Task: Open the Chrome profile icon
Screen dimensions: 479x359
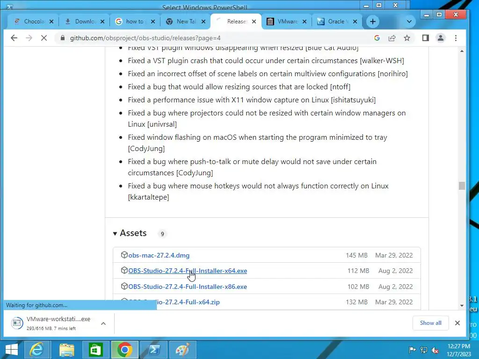Action: [x=441, y=38]
